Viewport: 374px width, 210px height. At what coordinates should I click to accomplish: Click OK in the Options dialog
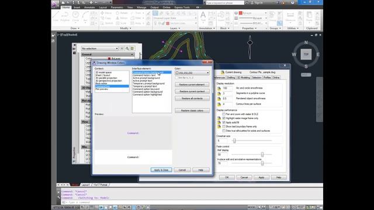point(227,177)
